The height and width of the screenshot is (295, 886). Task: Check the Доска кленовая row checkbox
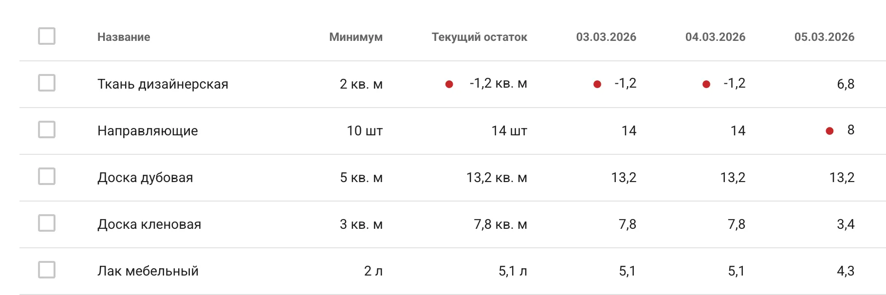(x=46, y=224)
